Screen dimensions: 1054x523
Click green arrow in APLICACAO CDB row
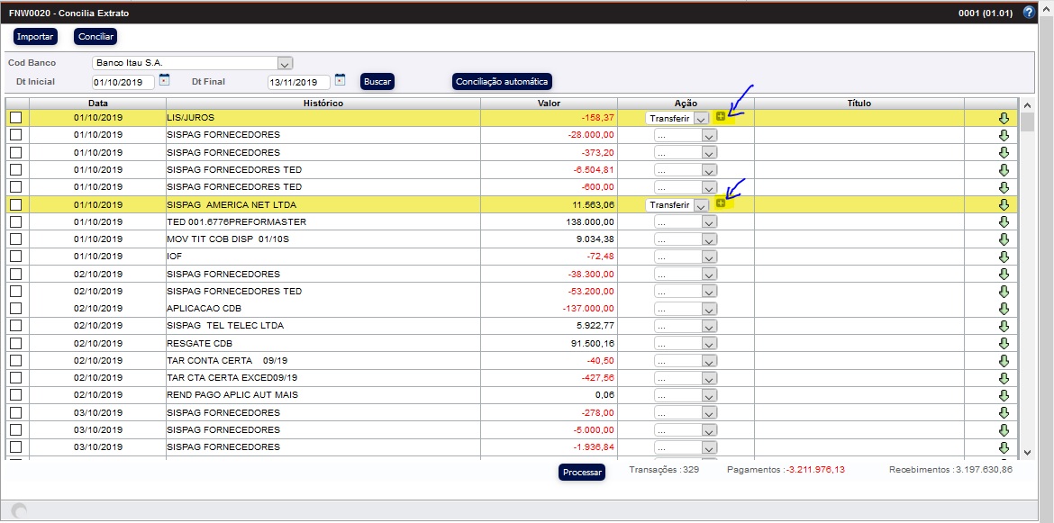[x=1004, y=309]
